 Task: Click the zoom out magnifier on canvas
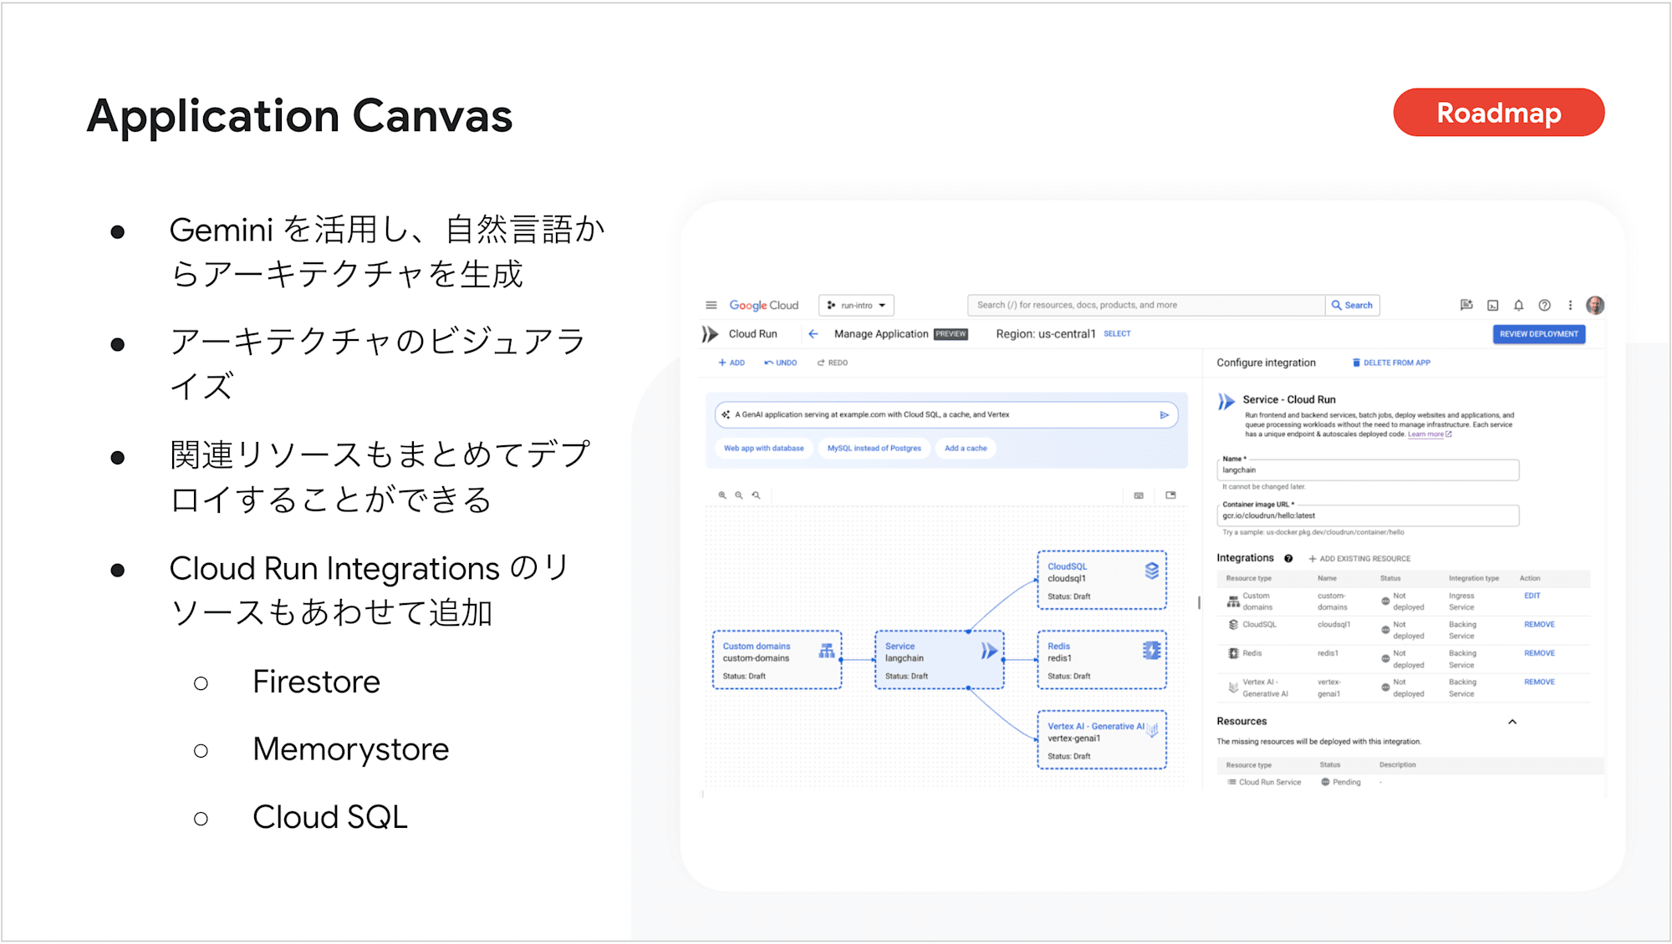click(739, 495)
